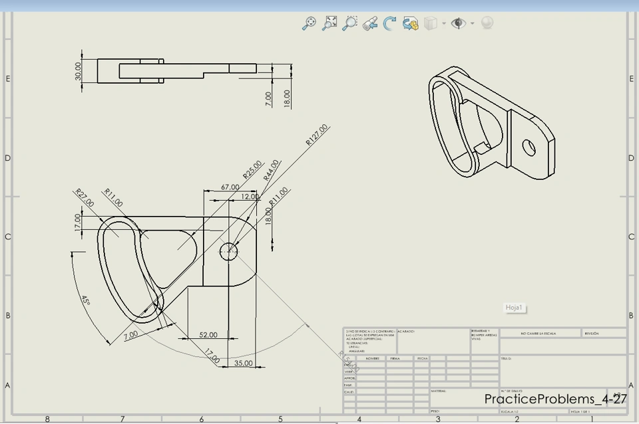
Task: Select the R44,00 radius dimension
Action: [x=272, y=170]
